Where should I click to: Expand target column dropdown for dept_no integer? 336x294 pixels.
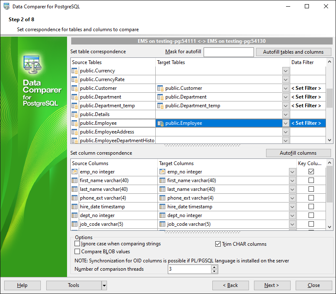pos(292,215)
